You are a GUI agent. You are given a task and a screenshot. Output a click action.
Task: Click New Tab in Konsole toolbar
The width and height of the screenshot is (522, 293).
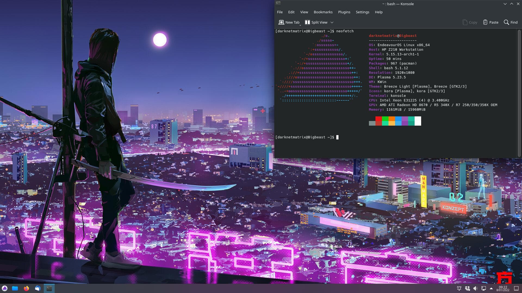(x=289, y=22)
